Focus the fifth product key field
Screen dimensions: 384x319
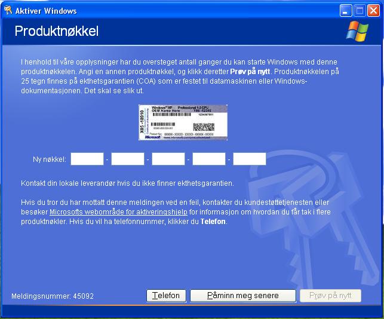(250, 159)
